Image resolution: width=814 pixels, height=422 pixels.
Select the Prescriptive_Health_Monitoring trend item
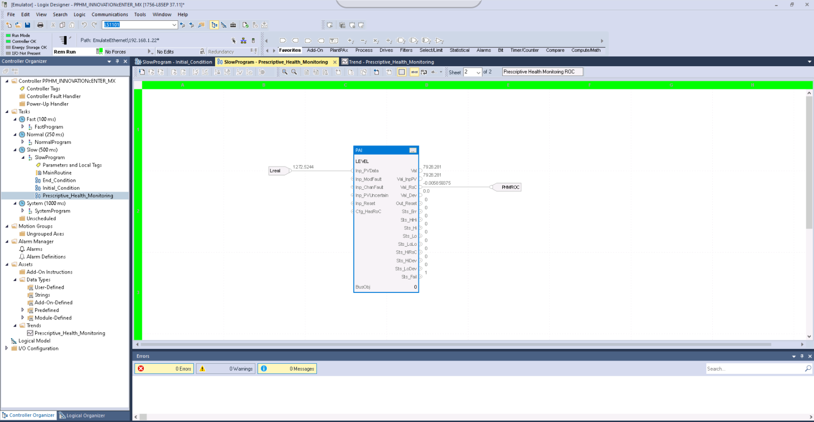point(70,333)
